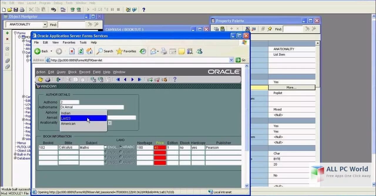Click the question mark Help icon in Oracle form toolbar
This screenshot has width=376, height=196.
175,79
